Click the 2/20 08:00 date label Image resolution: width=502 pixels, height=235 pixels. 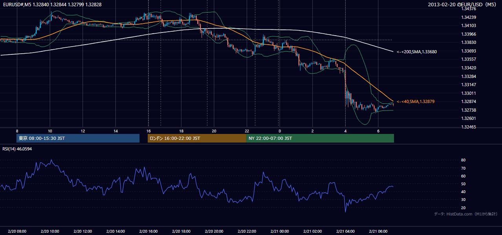point(17,231)
